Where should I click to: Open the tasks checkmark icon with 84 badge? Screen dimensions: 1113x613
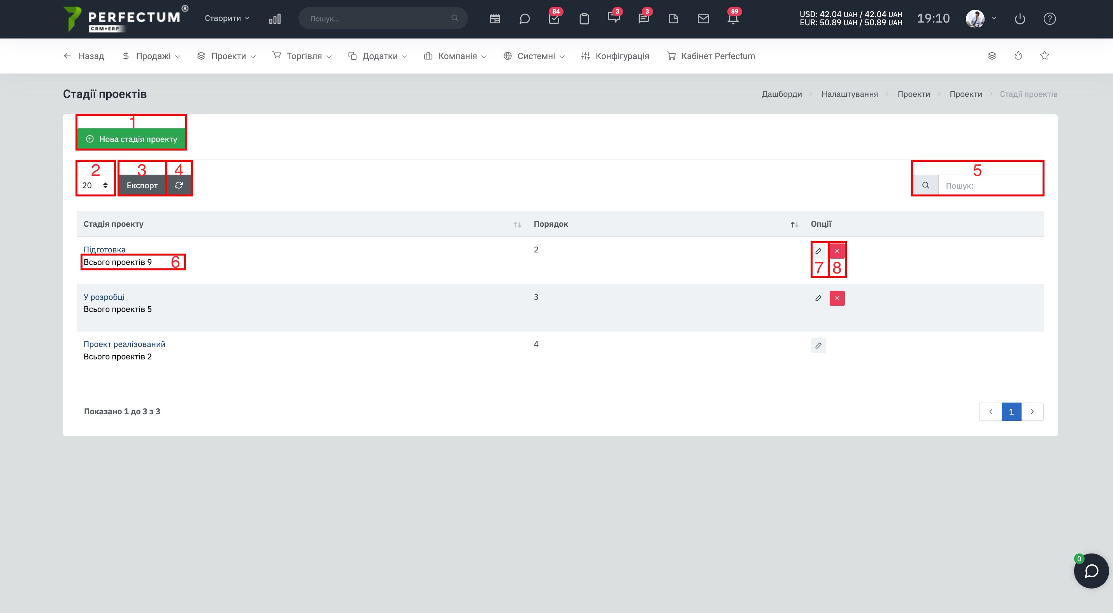point(554,19)
